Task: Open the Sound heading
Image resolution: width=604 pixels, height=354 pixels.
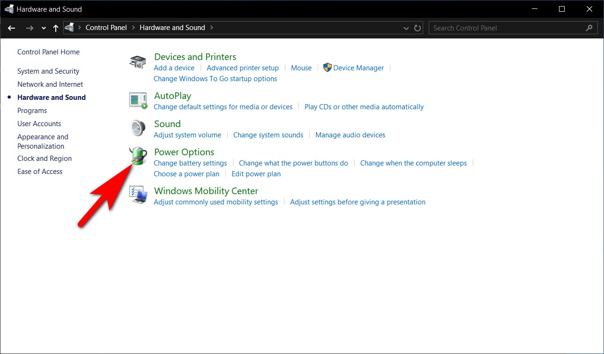Action: 167,124
